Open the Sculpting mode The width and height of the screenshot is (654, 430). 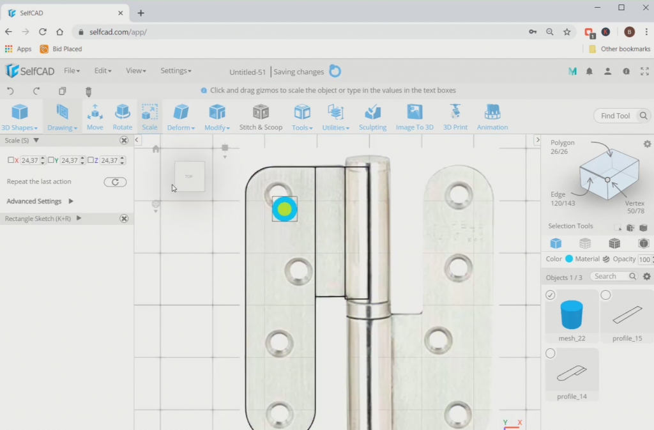(x=372, y=116)
